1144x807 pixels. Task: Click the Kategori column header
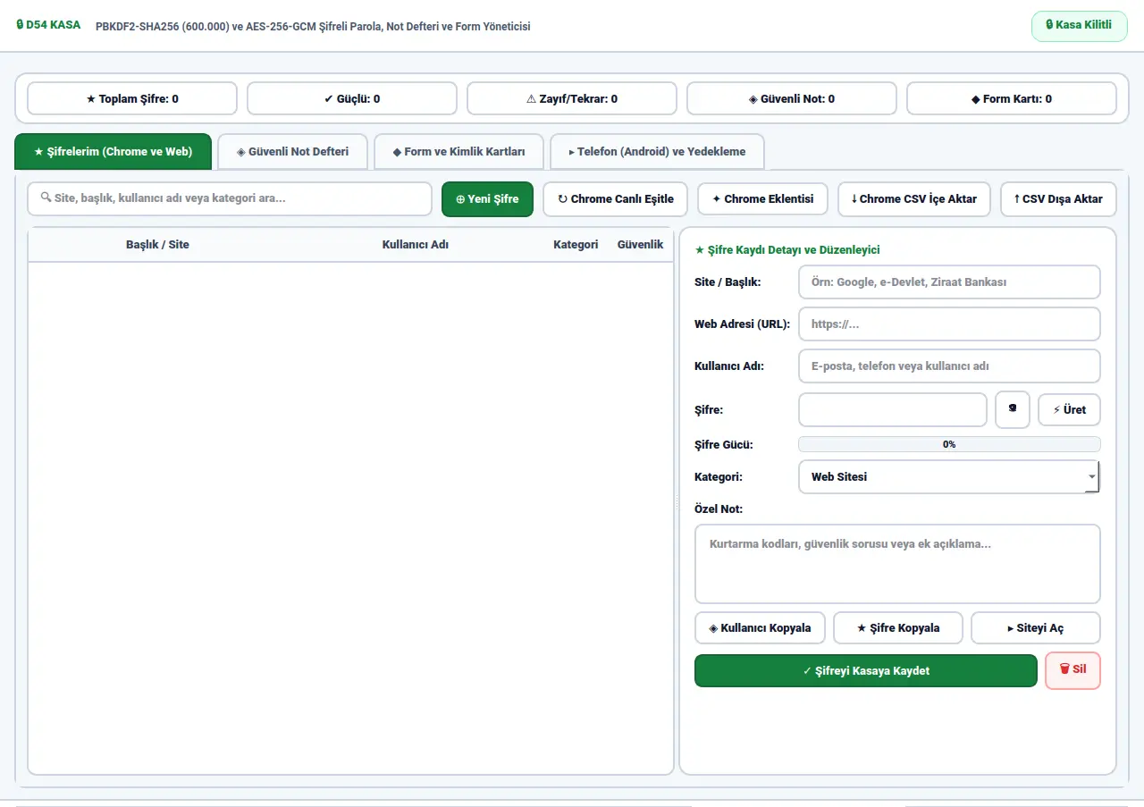tap(576, 245)
